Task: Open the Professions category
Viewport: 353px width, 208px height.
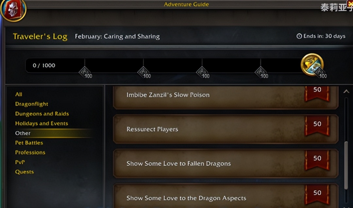Action: (x=30, y=152)
